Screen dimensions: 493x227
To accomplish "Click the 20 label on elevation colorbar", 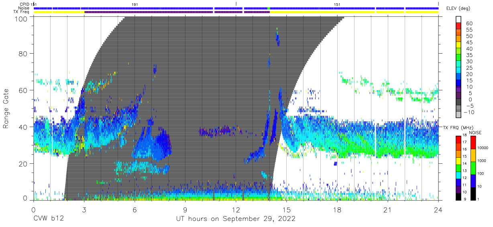I will click(469, 74).
